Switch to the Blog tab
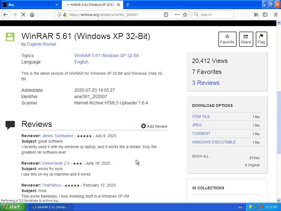Image resolution: width=281 pixels, height=211 pixels. tap(31, 5)
